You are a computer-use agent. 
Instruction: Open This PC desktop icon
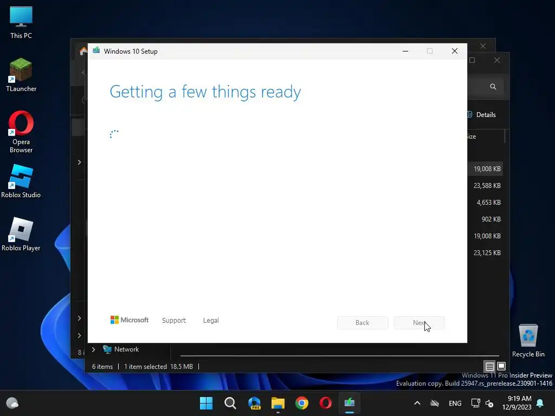tap(21, 23)
